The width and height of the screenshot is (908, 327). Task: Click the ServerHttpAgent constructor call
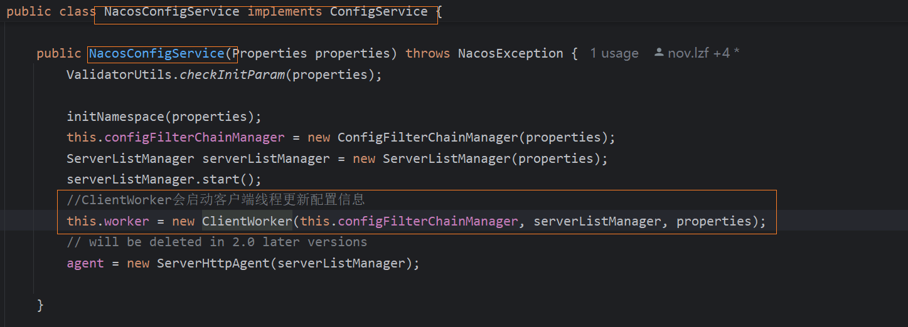point(213,263)
